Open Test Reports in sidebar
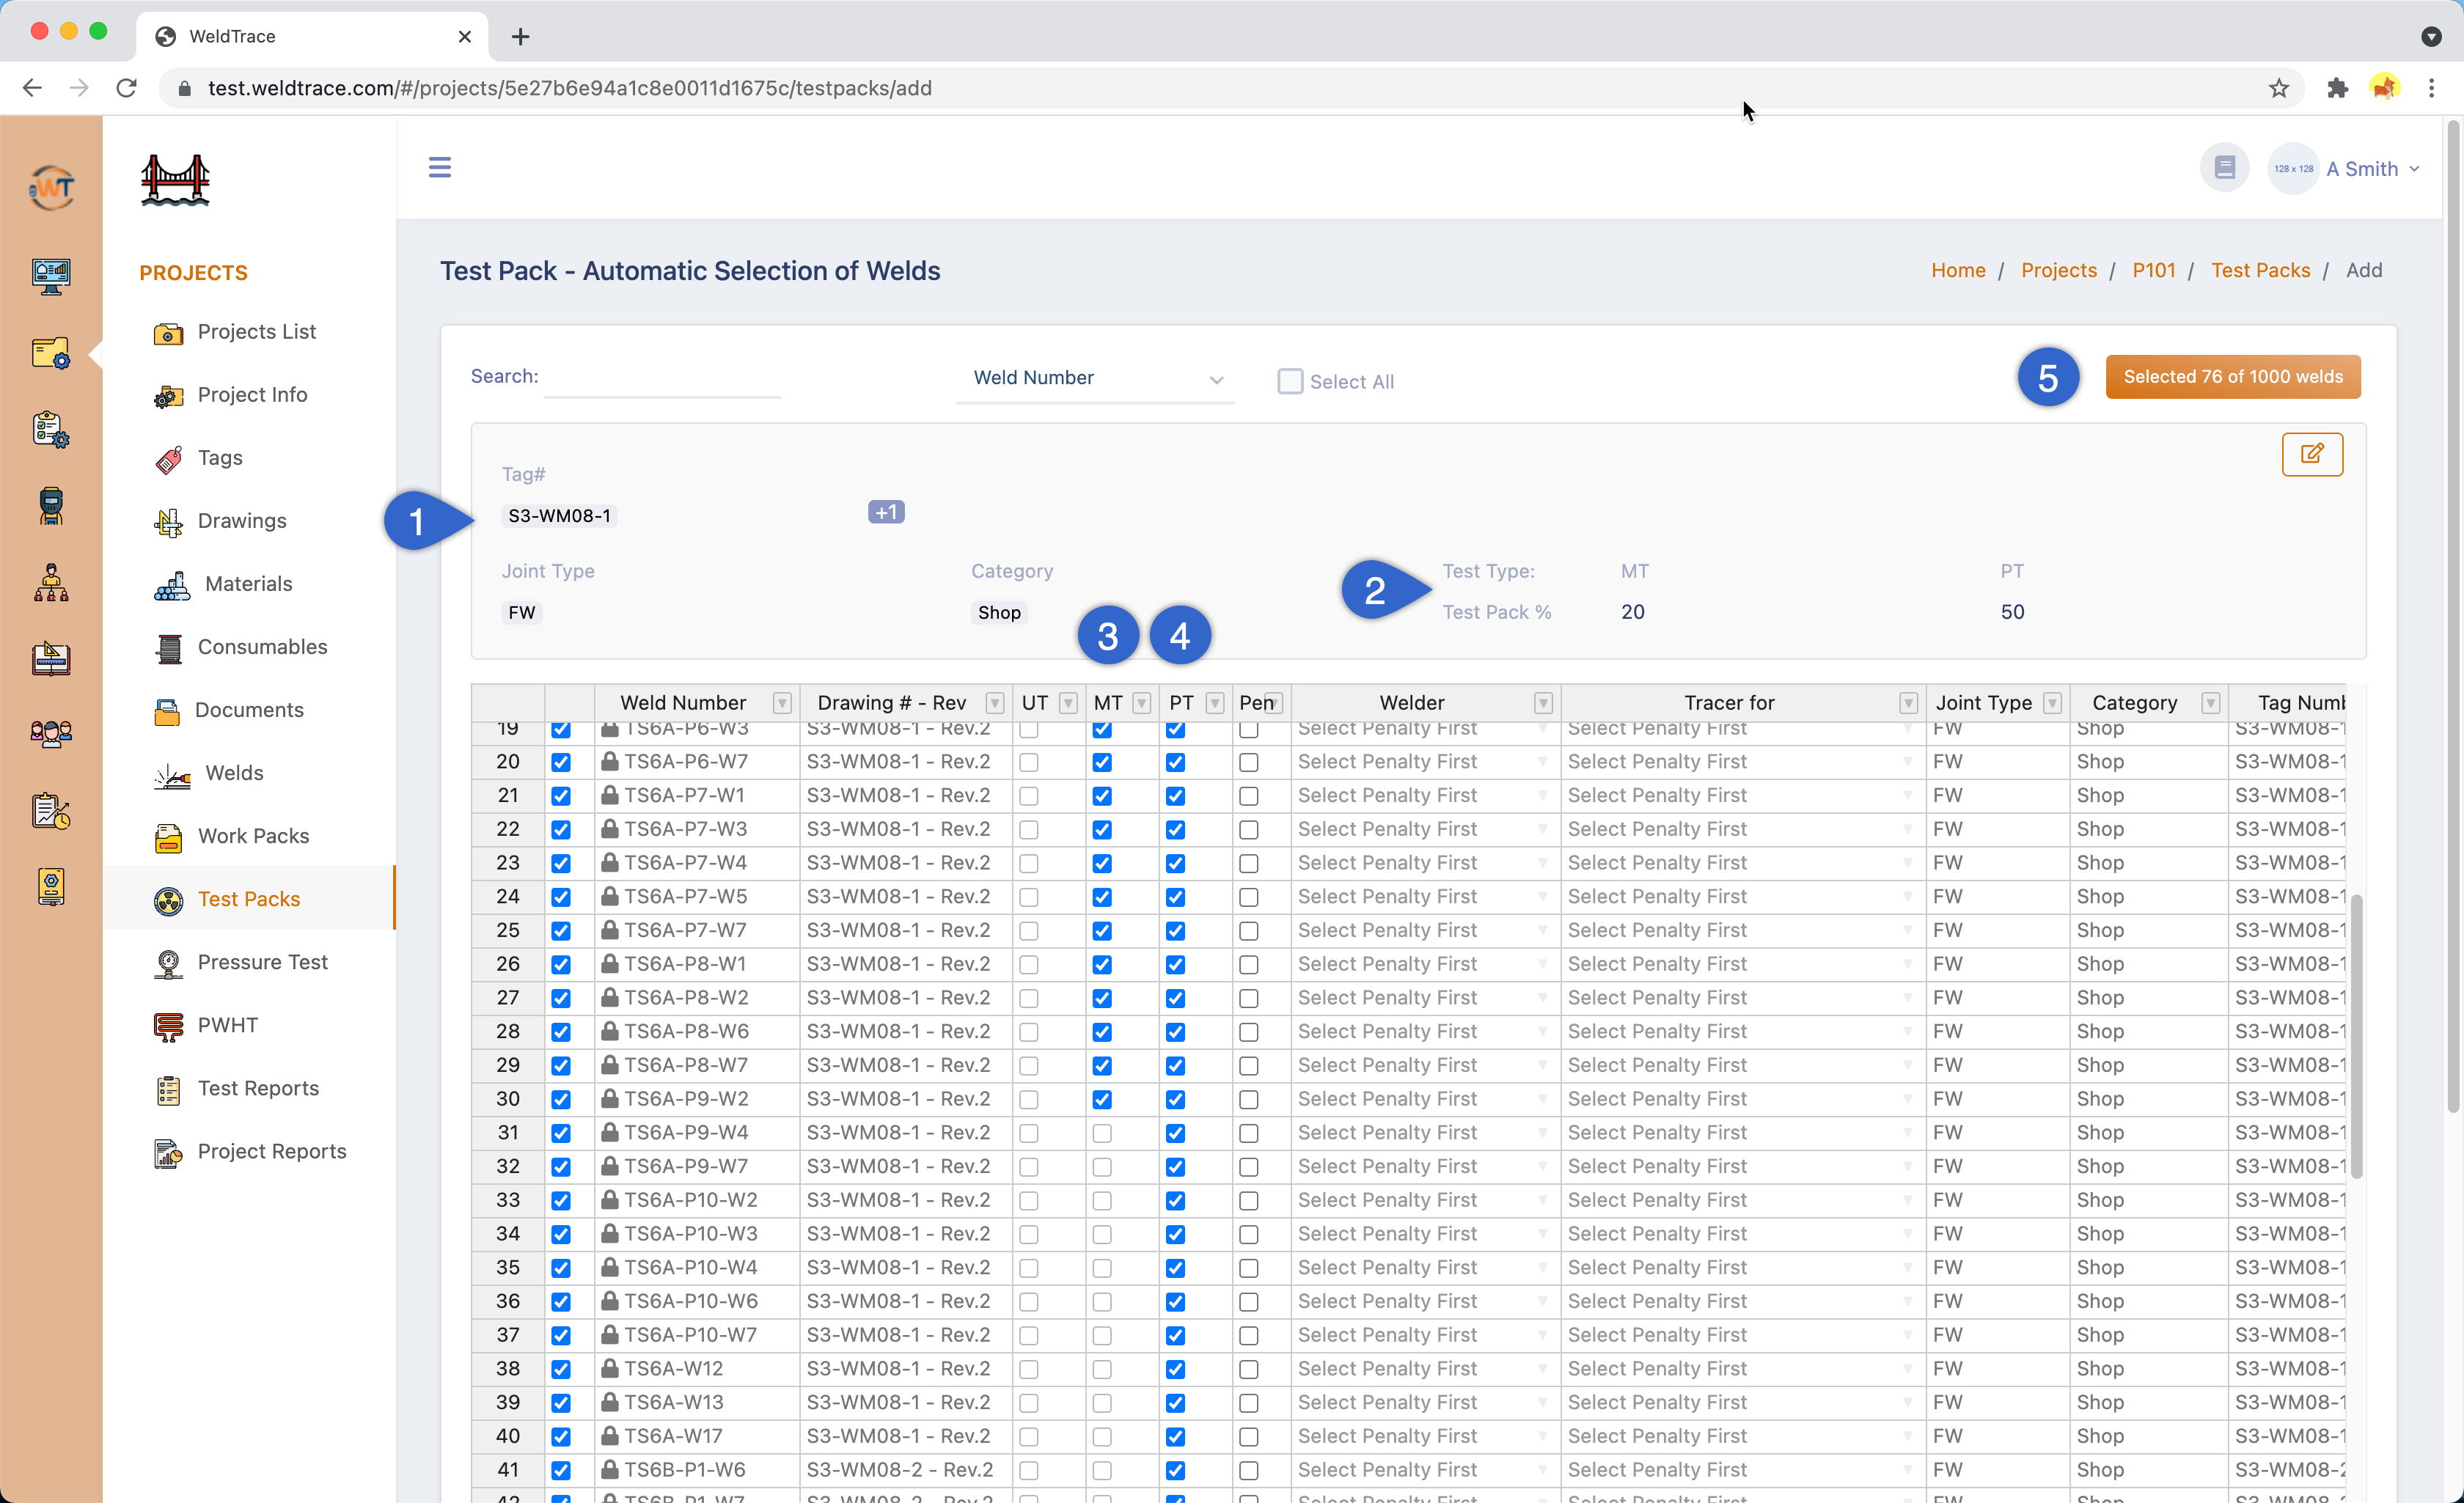The height and width of the screenshot is (1503, 2464). 258,1088
